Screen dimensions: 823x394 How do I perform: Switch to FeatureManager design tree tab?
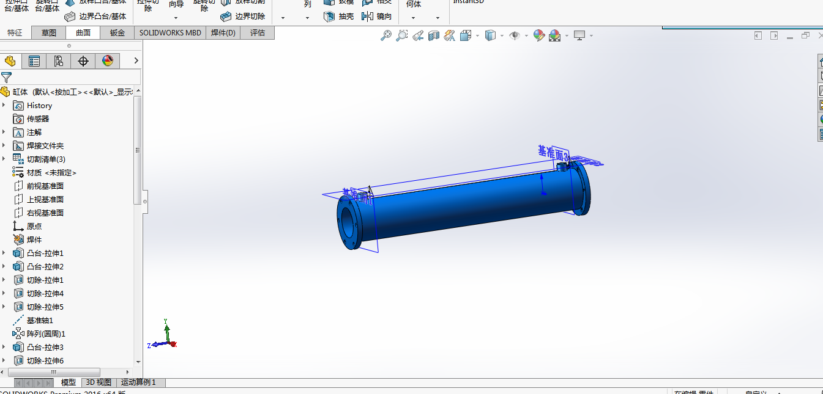coord(10,60)
